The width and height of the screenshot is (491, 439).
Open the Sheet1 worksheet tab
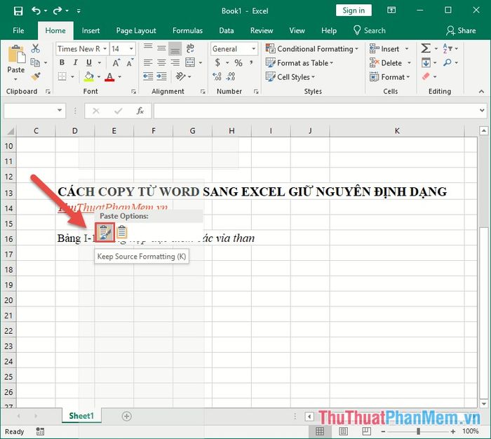81,416
